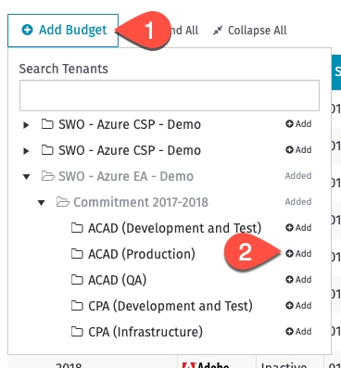This screenshot has height=368, width=341.
Task: Expand the first SWO - Azure CSP - Demo node
Action: point(26,125)
